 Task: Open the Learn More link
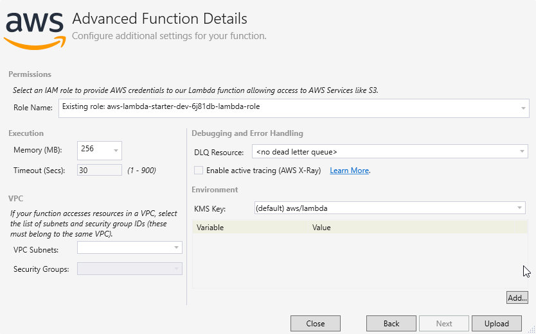349,171
